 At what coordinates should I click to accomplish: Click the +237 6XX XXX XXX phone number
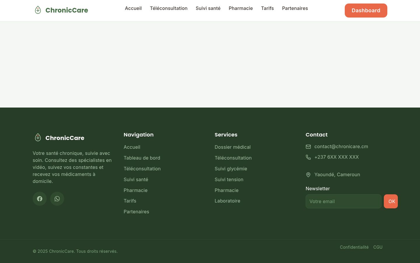coord(337,157)
